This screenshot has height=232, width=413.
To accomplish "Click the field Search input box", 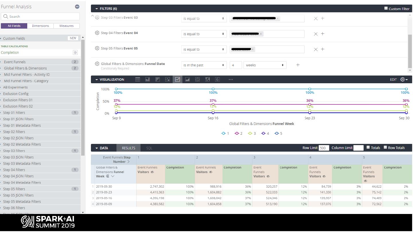I will coord(40,17).
